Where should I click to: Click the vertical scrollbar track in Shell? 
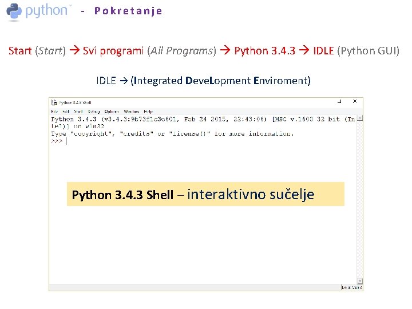coord(360,200)
